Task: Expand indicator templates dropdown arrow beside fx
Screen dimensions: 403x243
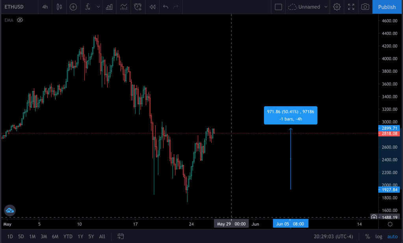Action: tap(98, 7)
